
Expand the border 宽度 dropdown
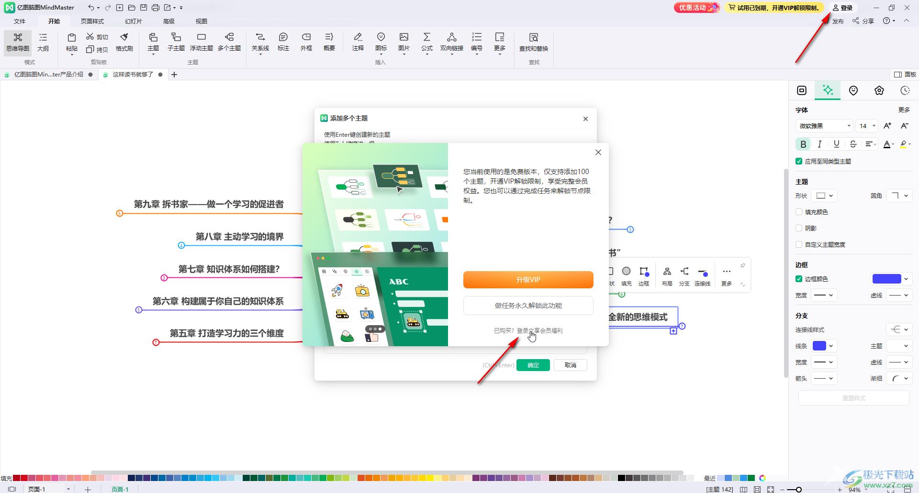(824, 295)
